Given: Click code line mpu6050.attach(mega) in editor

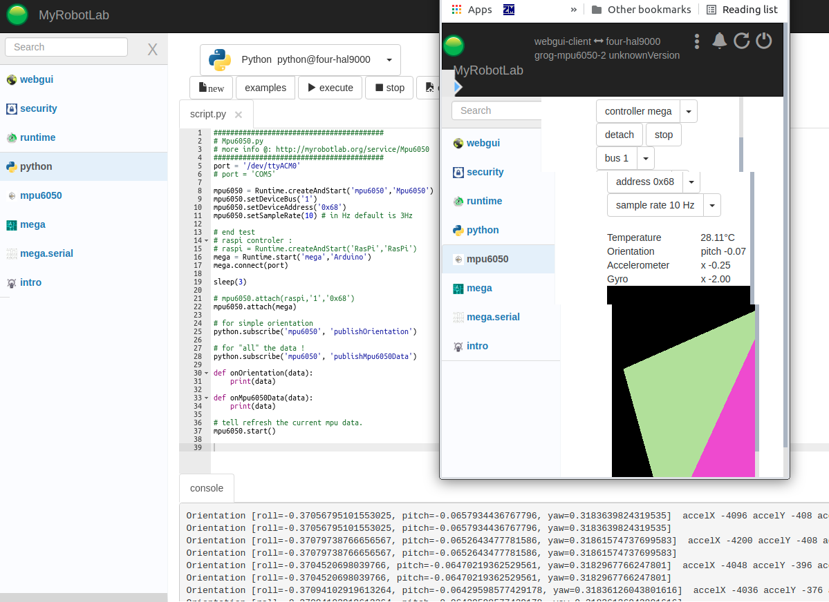Looking at the screenshot, I should [255, 307].
